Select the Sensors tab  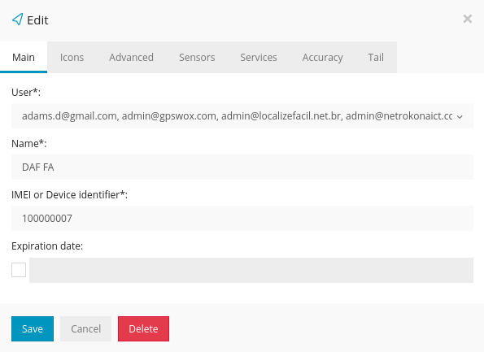coord(197,58)
